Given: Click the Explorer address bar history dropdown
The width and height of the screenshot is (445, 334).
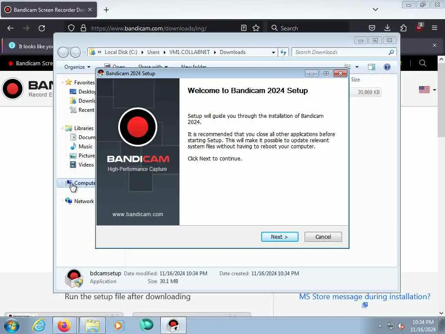Looking at the screenshot, I should pos(273,52).
